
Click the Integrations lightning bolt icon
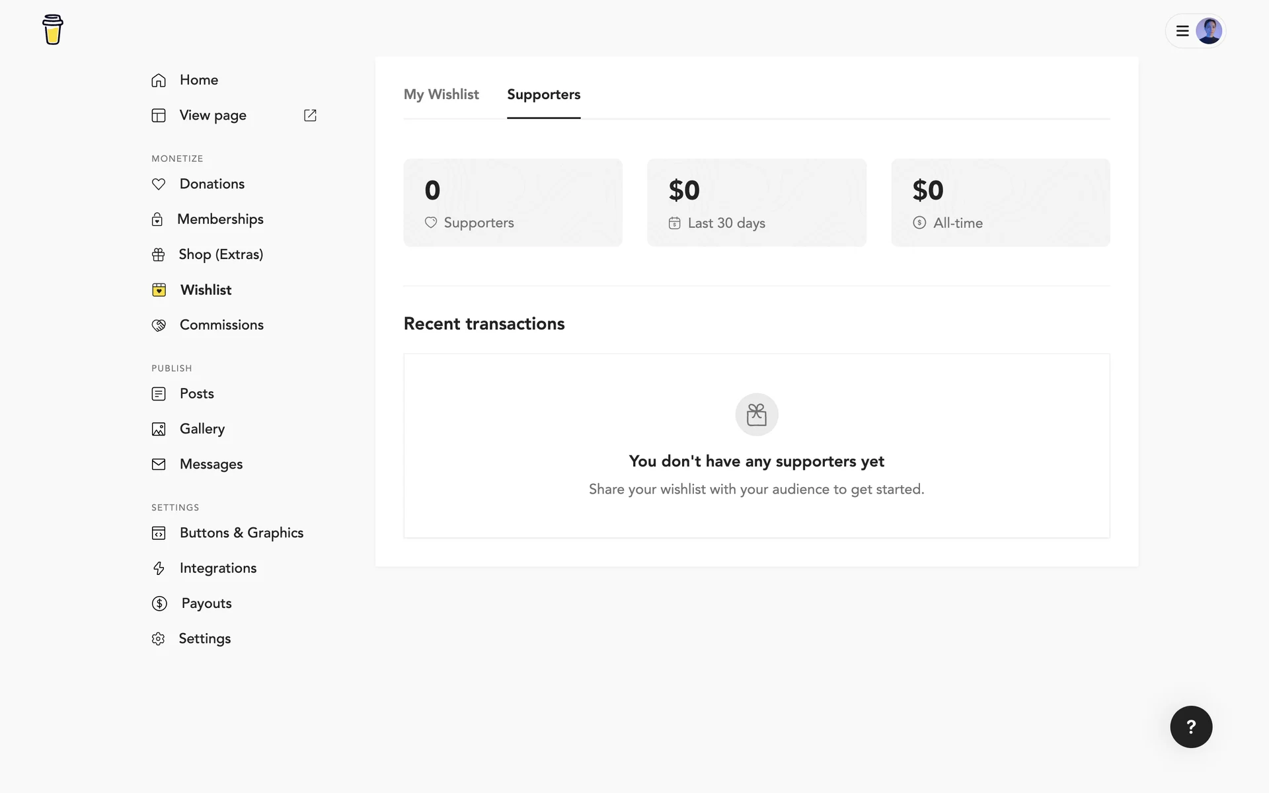click(159, 568)
